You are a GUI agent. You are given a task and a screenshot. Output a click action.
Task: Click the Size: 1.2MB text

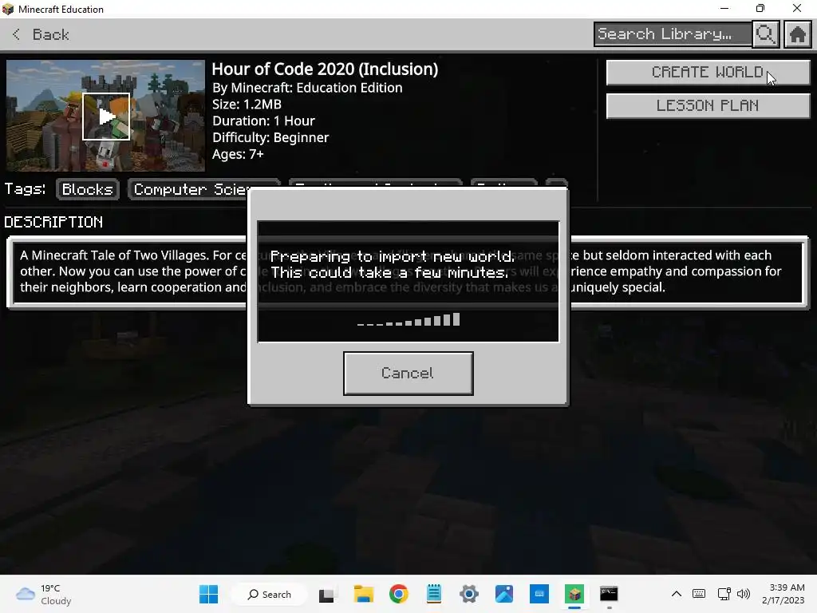click(247, 105)
